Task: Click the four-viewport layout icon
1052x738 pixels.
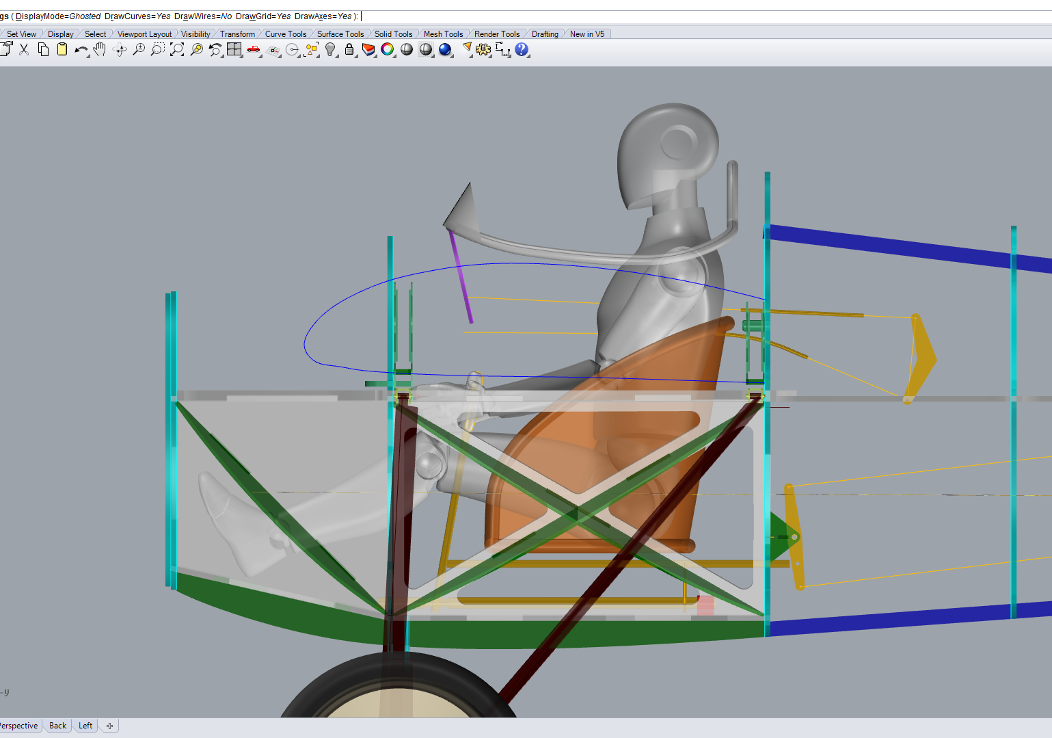Action: click(x=234, y=49)
